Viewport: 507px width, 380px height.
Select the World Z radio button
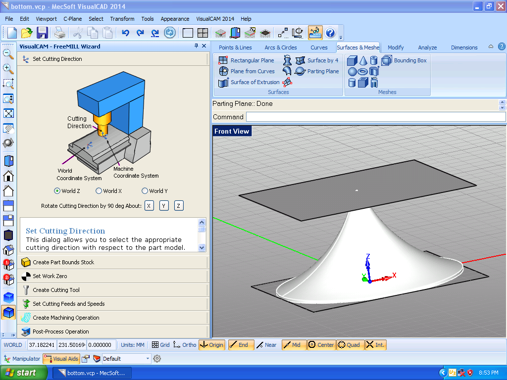(57, 191)
